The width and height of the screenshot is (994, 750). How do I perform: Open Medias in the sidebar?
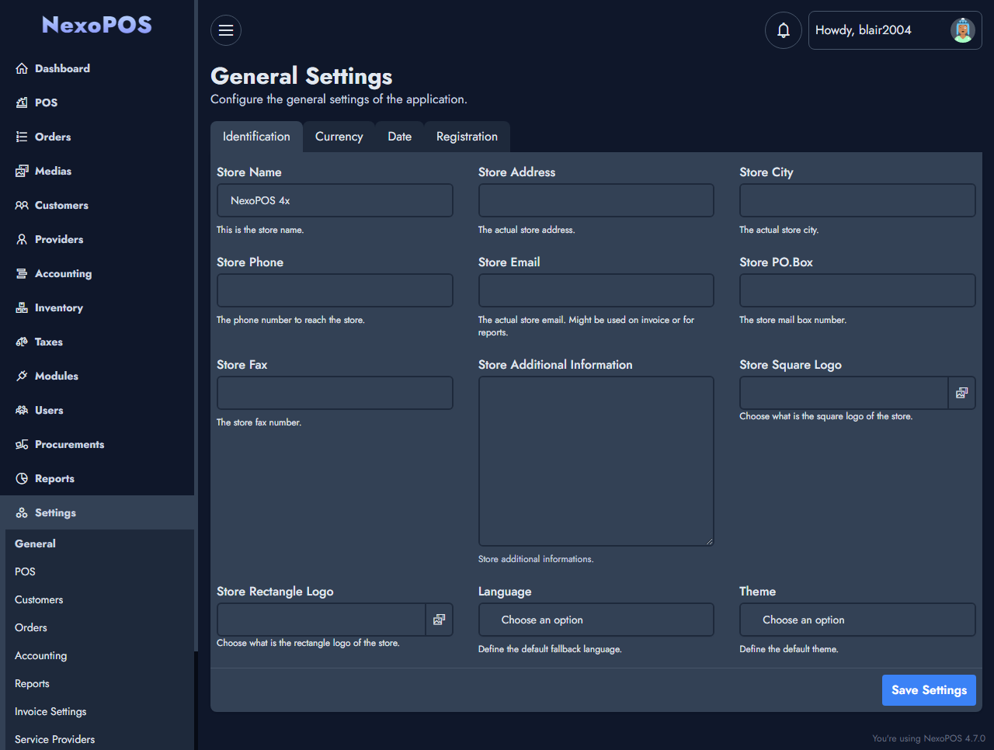pos(97,171)
